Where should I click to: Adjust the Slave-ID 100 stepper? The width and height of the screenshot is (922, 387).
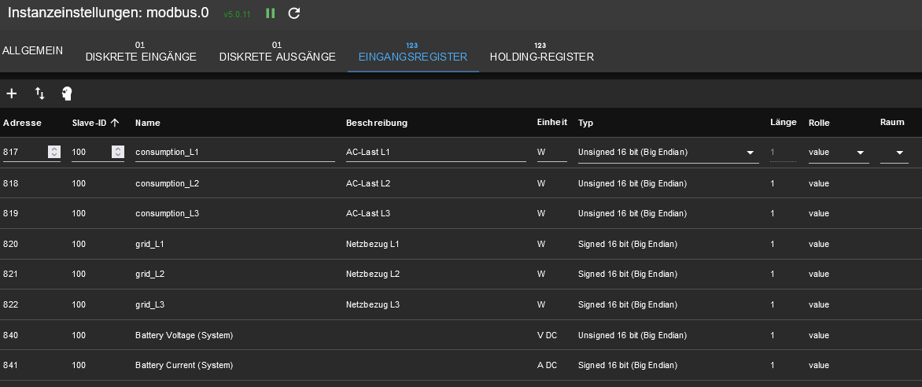pos(117,152)
